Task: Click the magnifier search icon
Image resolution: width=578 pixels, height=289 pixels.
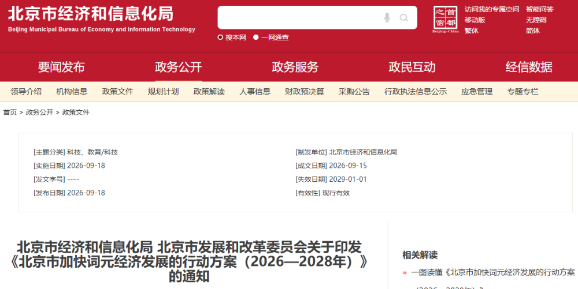Action: click(404, 18)
